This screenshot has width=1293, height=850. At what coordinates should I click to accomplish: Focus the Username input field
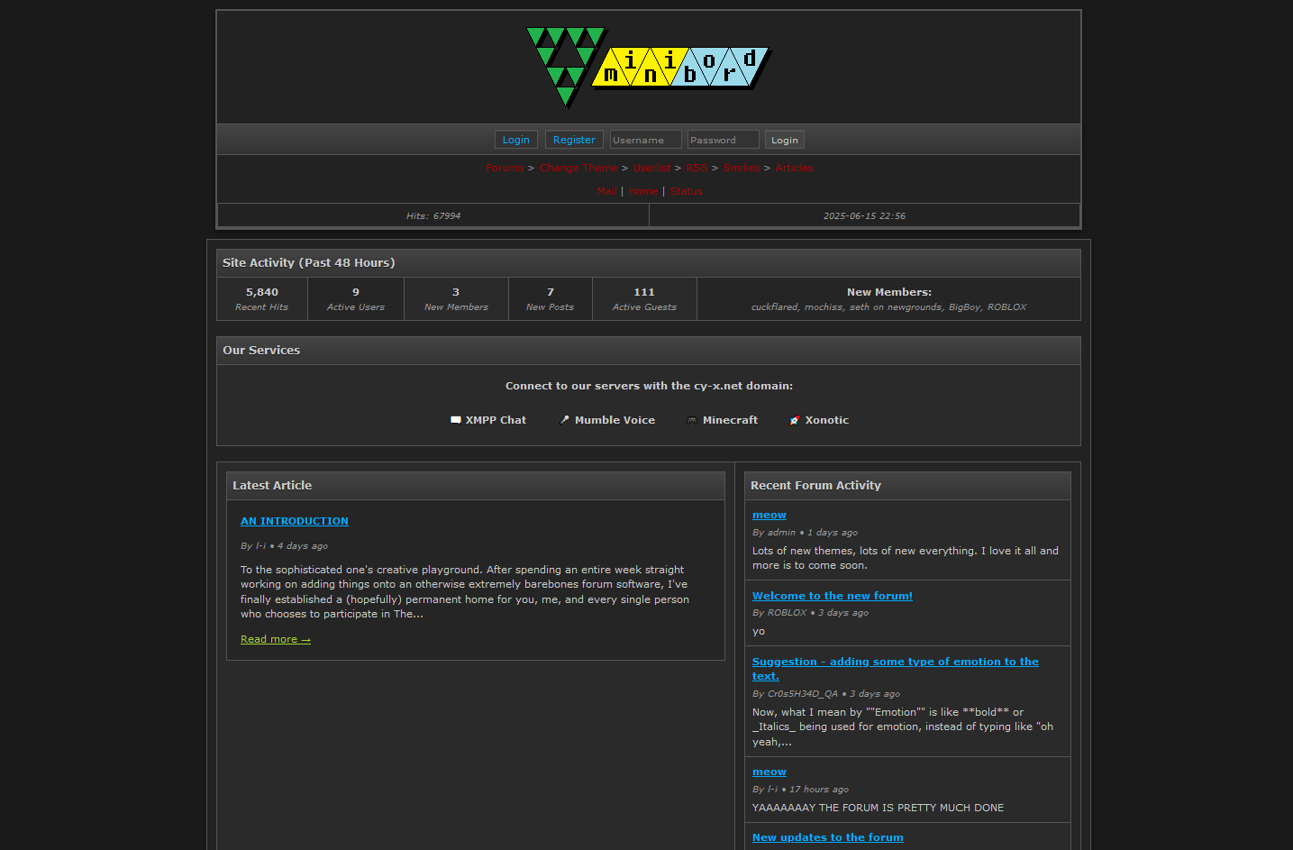645,140
